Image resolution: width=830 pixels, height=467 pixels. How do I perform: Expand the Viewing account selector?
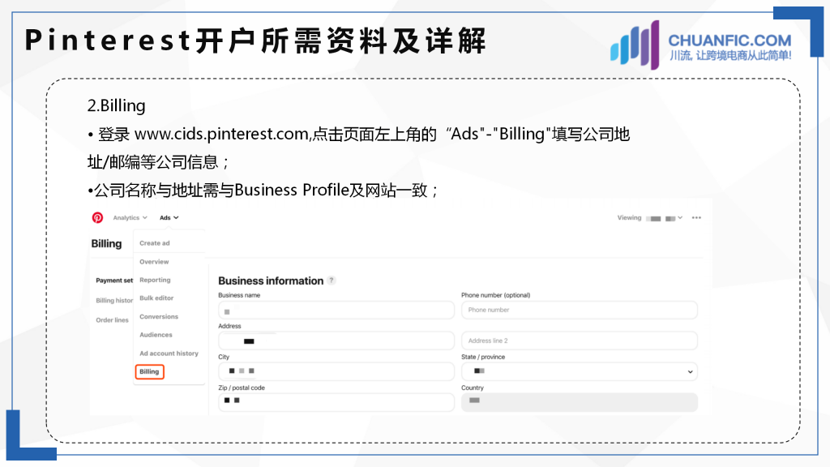pyautogui.click(x=650, y=218)
